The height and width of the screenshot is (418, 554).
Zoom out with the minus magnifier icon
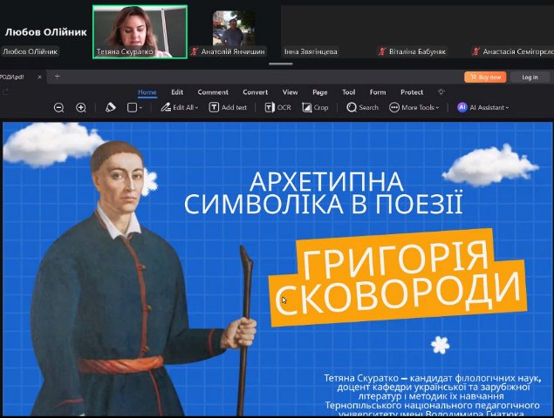coord(58,108)
